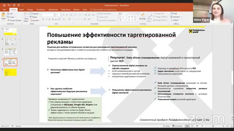234x131 pixels.
Task: Select slide 1 thumbnail
Action: (x=11, y=32)
